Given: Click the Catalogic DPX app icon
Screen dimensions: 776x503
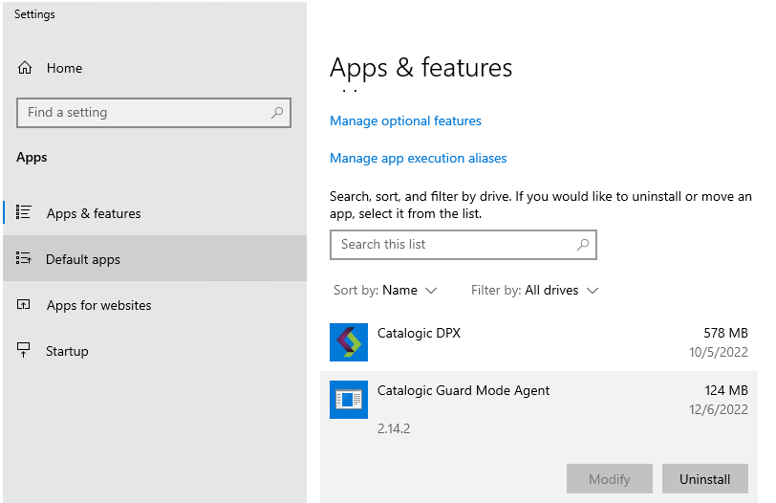Looking at the screenshot, I should coord(349,342).
